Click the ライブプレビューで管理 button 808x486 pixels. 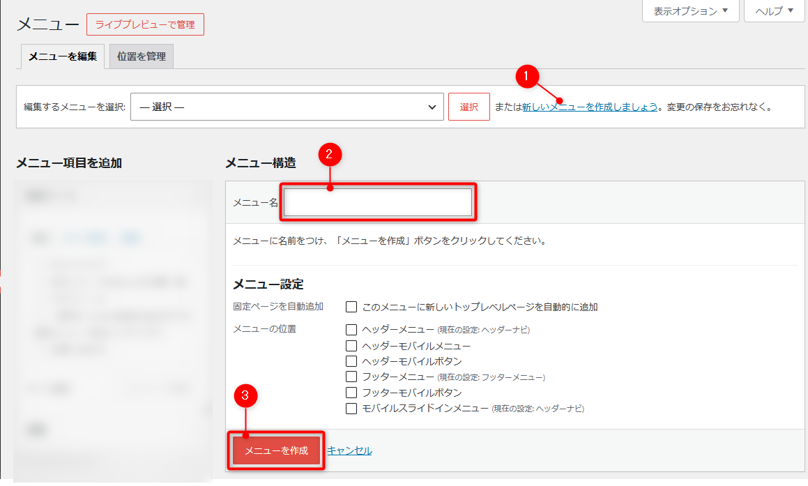point(145,24)
